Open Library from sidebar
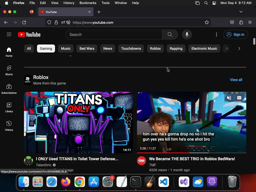The image size is (256, 192). 9,107
